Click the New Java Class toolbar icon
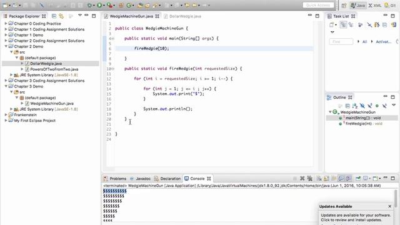The width and height of the screenshot is (400, 225). (x=129, y=5)
